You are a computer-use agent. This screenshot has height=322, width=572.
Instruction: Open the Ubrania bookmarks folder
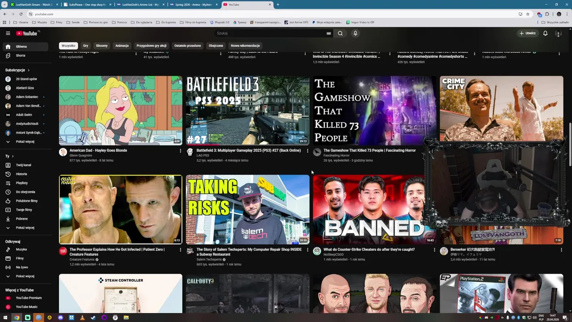[21, 22]
